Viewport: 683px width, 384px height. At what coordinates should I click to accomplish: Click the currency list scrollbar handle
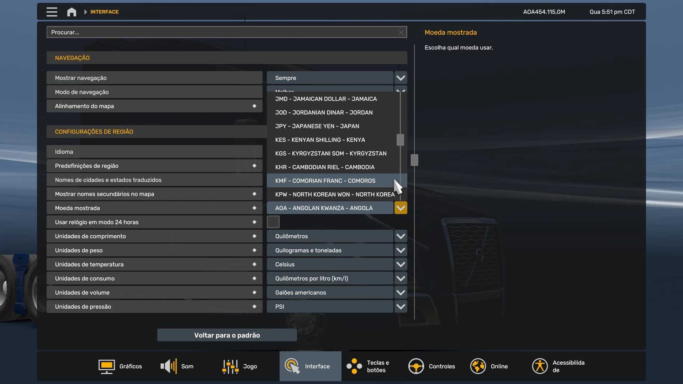coord(400,140)
